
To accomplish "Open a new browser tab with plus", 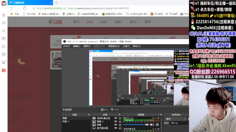I will pos(56,3).
